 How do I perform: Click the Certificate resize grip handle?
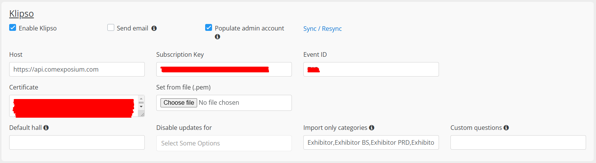pyautogui.click(x=142, y=114)
